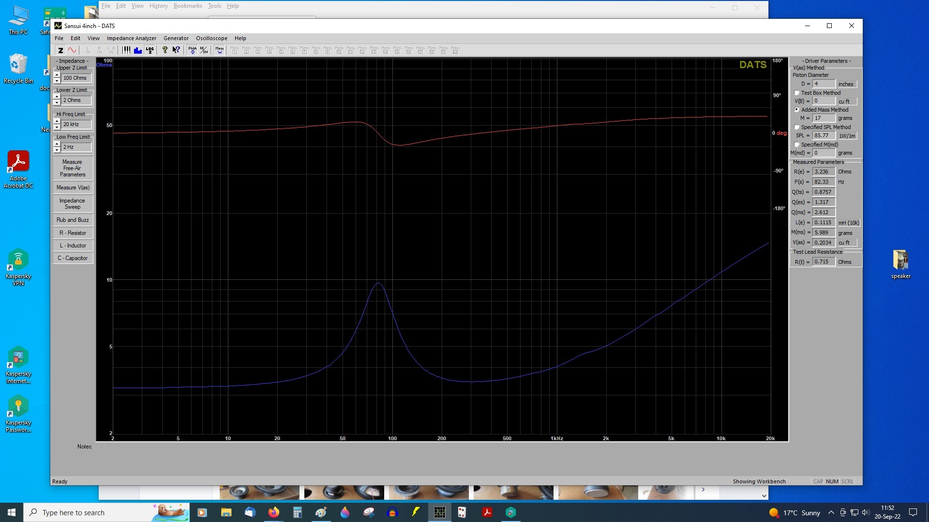This screenshot has height=522, width=929.
Task: Open File Explorer from the taskbar
Action: coord(226,512)
